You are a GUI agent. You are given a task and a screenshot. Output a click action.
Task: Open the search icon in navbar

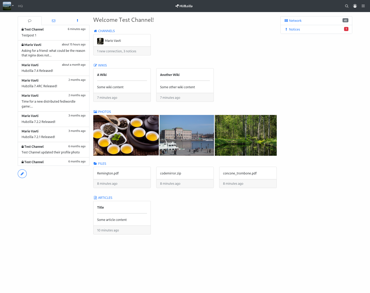pos(347,6)
